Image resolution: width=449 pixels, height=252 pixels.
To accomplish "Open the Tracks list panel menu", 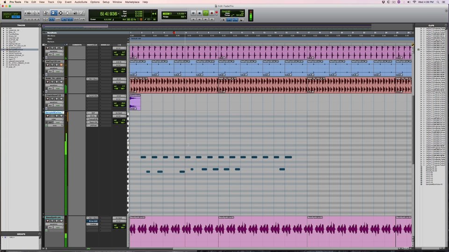I will [x=39, y=25].
